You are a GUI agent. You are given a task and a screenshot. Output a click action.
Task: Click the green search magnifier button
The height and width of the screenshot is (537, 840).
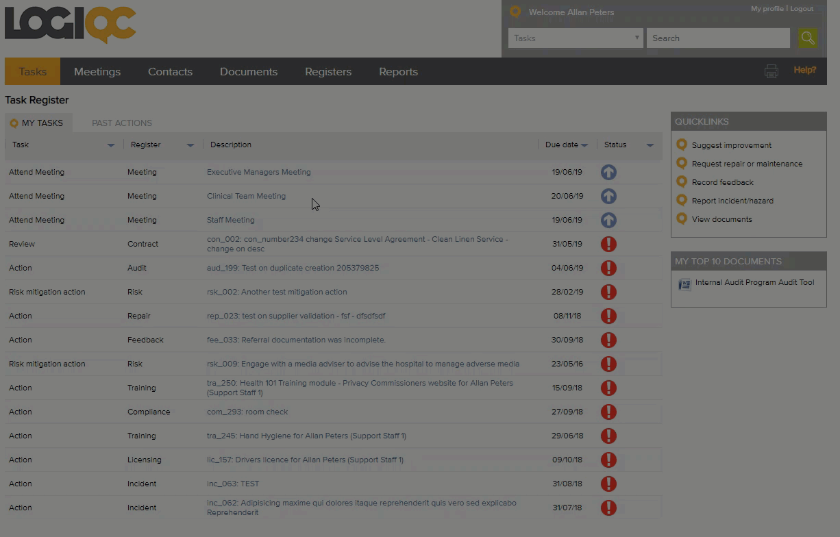(808, 38)
